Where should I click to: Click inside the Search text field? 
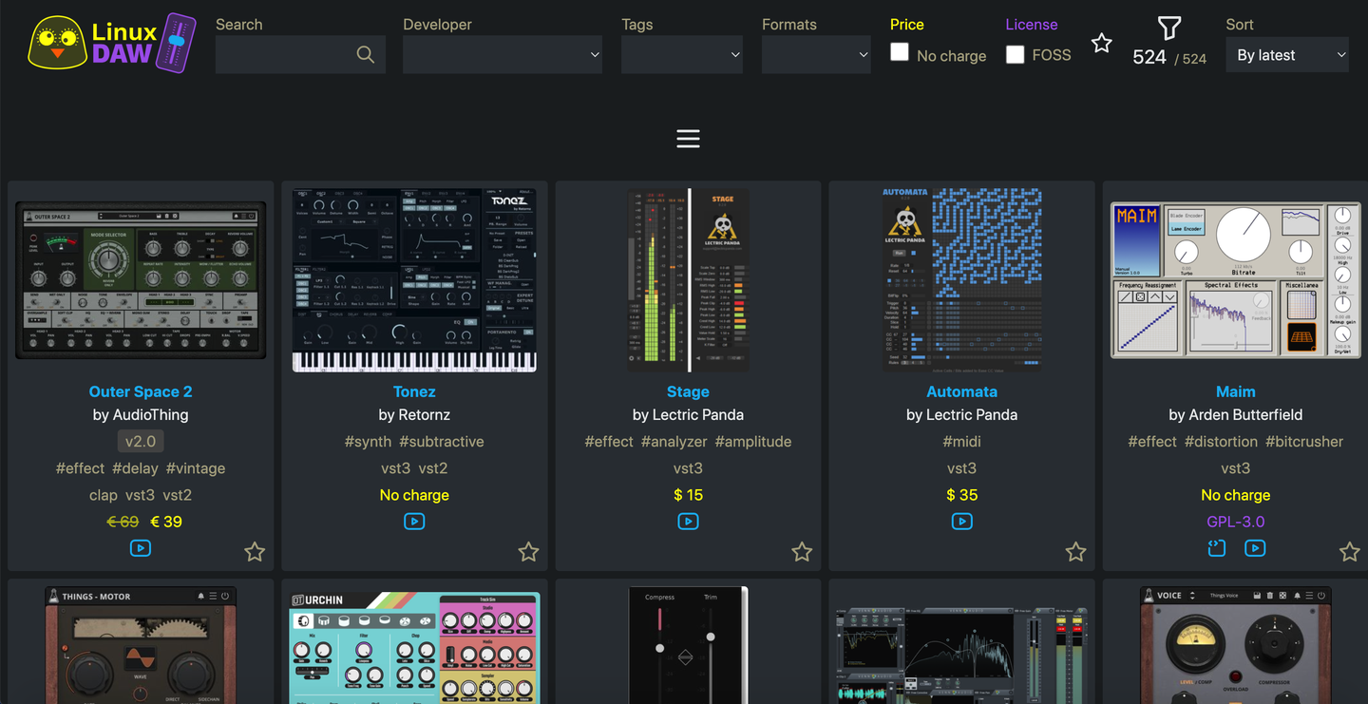[285, 54]
